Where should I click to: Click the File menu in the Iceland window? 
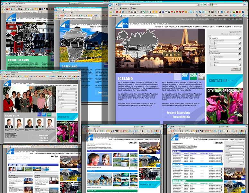[x=111, y=8]
